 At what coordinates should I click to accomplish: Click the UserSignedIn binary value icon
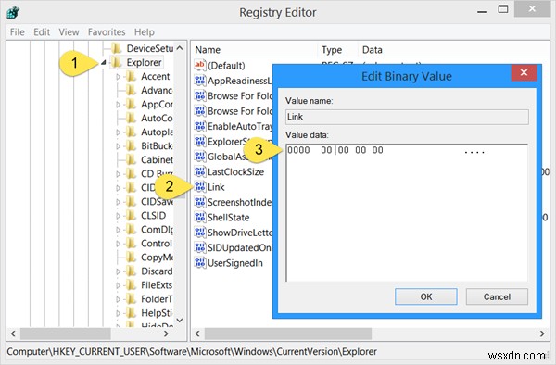point(200,263)
